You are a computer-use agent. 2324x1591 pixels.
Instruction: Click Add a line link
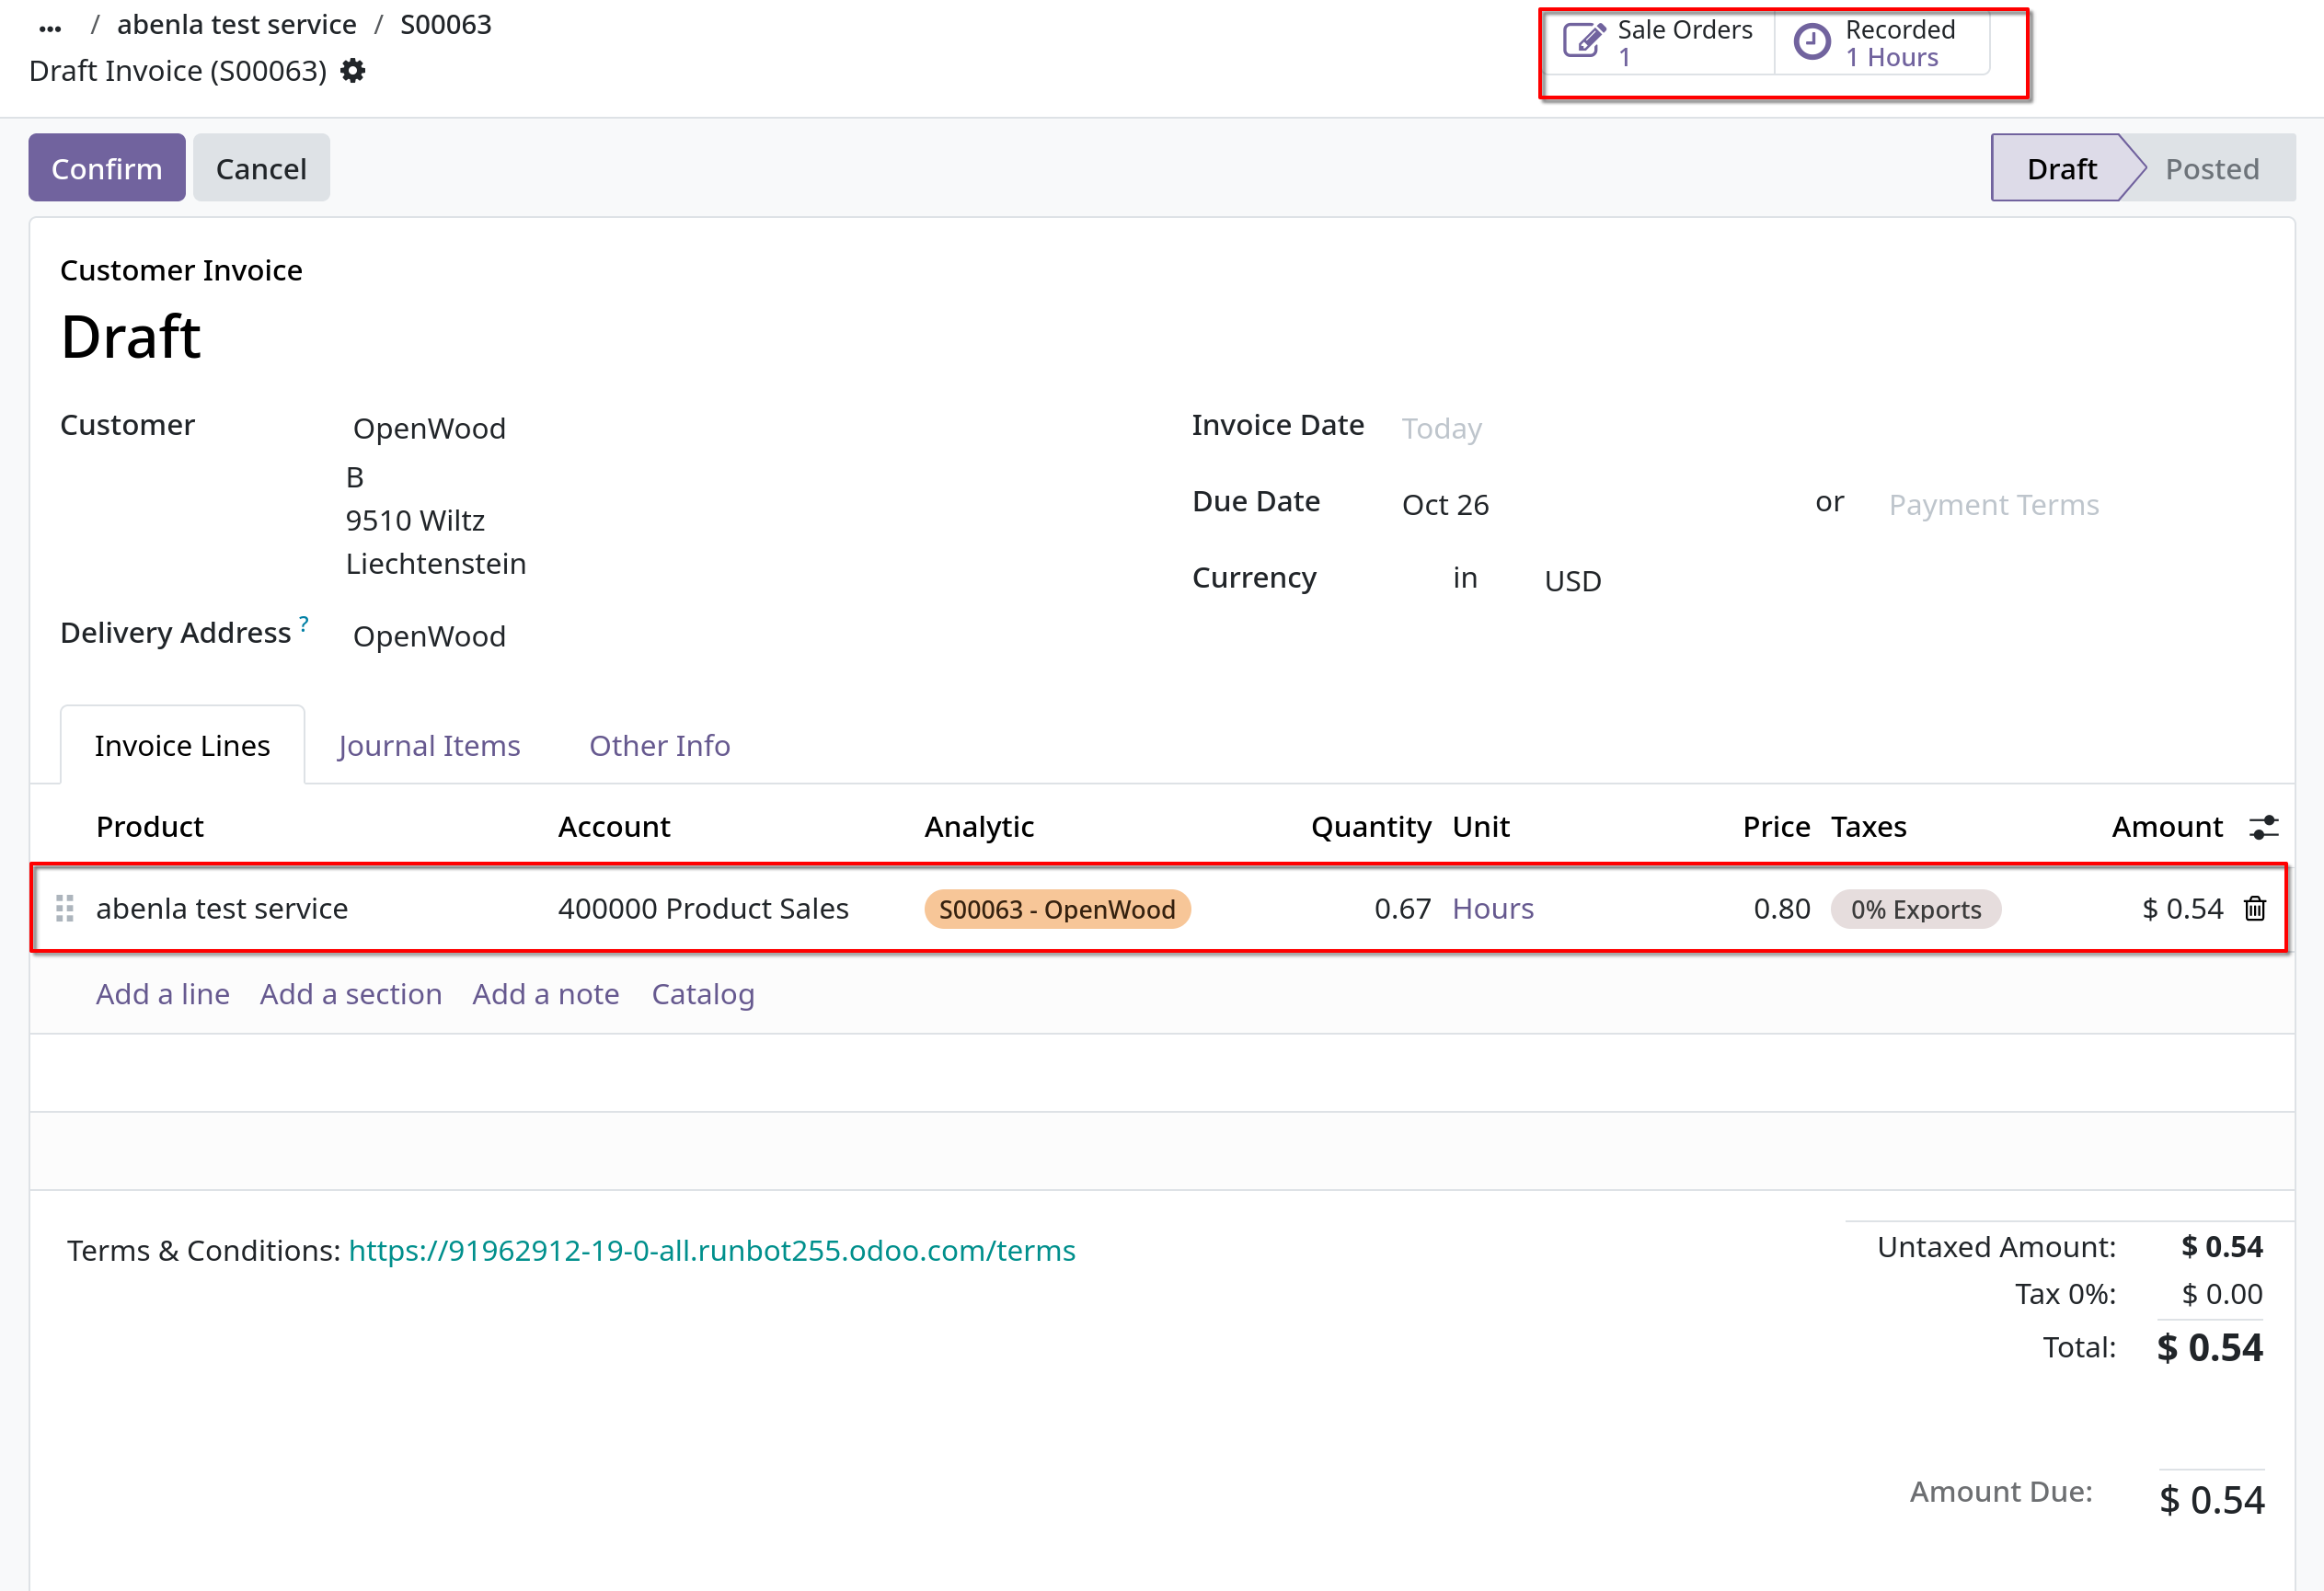pos(163,993)
